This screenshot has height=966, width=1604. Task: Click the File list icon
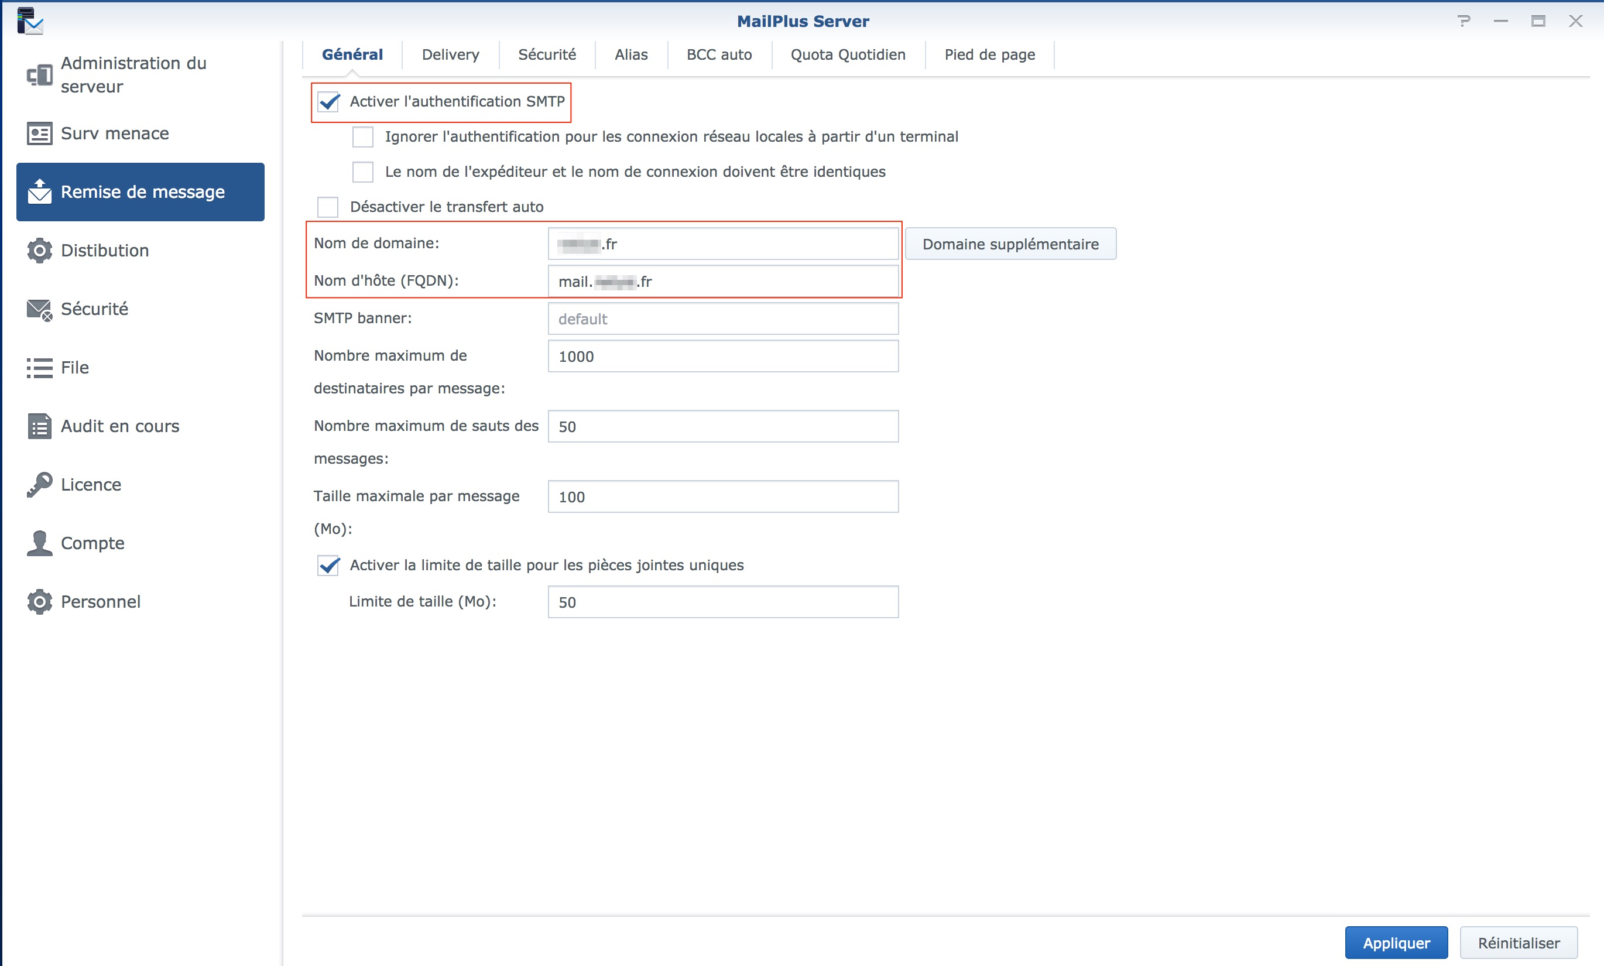pyautogui.click(x=39, y=368)
